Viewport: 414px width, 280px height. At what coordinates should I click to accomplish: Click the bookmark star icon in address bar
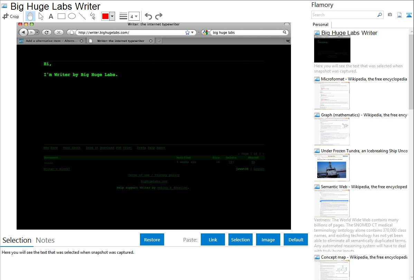pyautogui.click(x=187, y=32)
